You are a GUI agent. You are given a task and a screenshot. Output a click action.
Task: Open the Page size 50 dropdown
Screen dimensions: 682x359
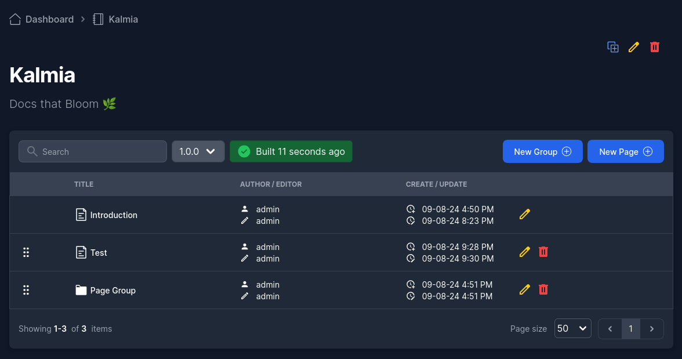[x=573, y=328]
